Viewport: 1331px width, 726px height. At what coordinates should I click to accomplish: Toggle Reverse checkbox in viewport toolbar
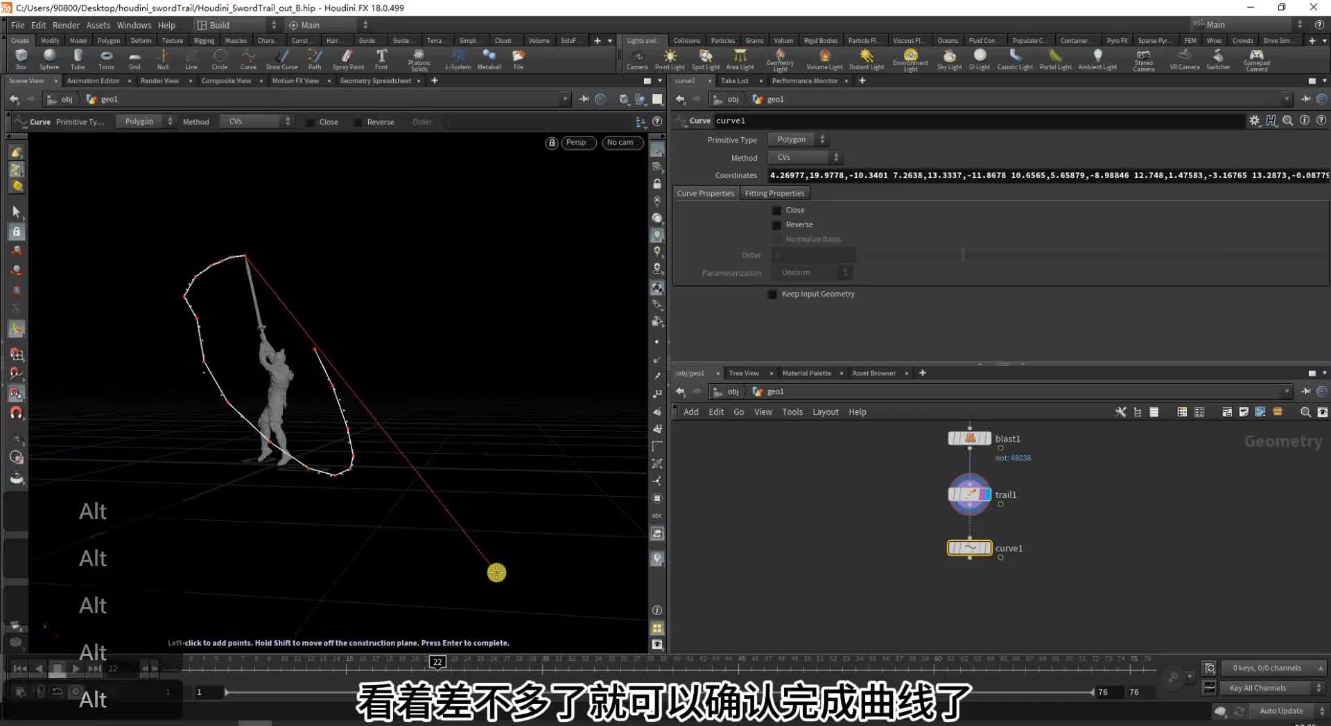[x=358, y=122]
